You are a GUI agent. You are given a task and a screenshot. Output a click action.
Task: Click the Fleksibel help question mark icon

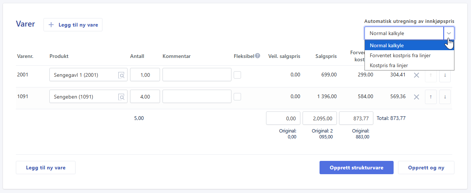coord(258,56)
